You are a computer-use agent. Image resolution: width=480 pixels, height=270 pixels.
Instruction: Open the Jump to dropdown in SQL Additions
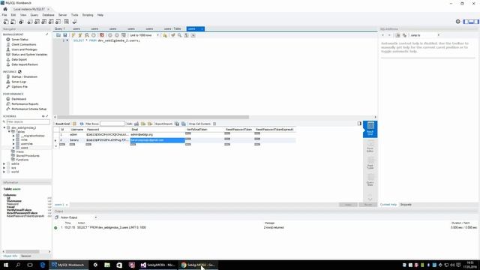425,35
